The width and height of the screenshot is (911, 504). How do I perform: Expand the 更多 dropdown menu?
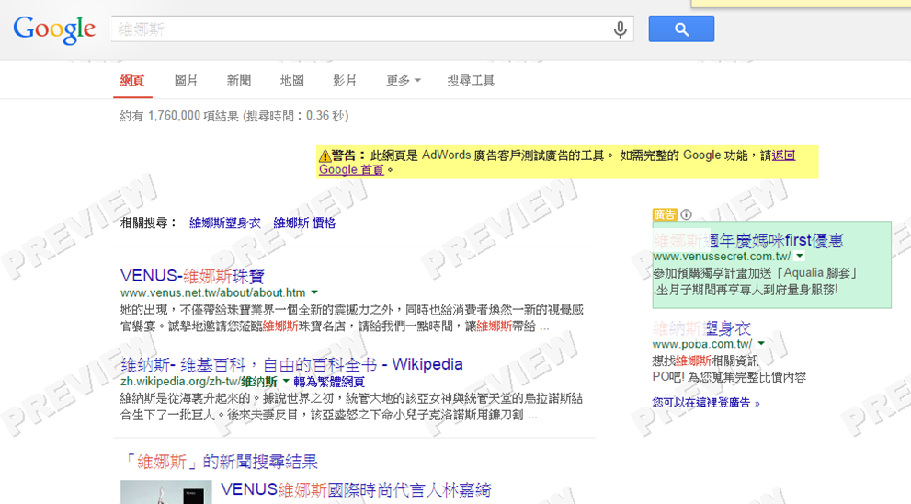coord(404,81)
